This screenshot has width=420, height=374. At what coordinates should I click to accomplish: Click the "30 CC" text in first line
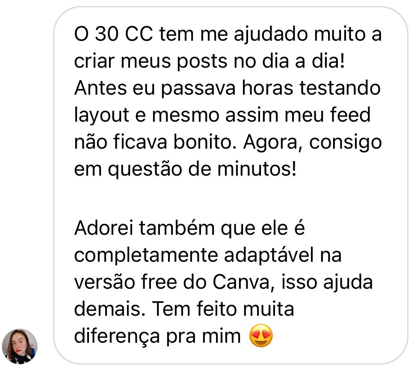pos(124,34)
